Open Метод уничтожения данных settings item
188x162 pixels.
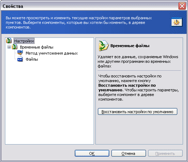pos(52,53)
